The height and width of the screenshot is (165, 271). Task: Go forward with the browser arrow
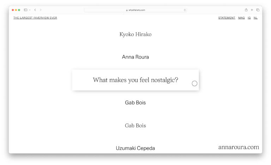pos(41,10)
